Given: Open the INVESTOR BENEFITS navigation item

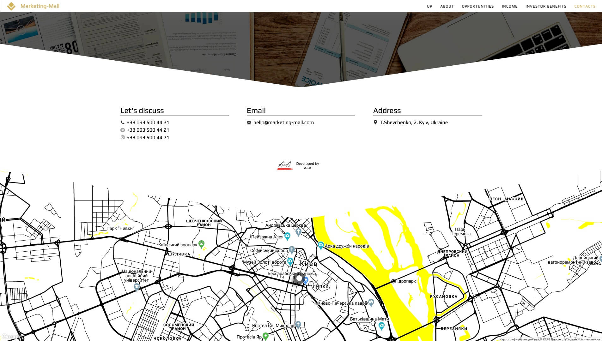Looking at the screenshot, I should click(546, 6).
